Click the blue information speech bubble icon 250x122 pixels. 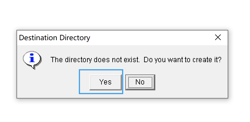point(32,60)
